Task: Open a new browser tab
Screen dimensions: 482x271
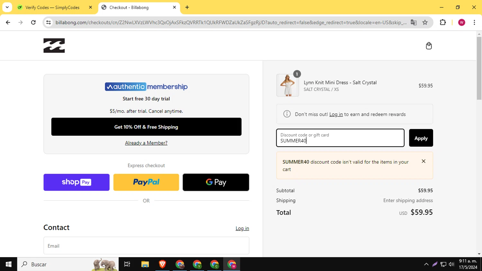Action: pos(187,7)
